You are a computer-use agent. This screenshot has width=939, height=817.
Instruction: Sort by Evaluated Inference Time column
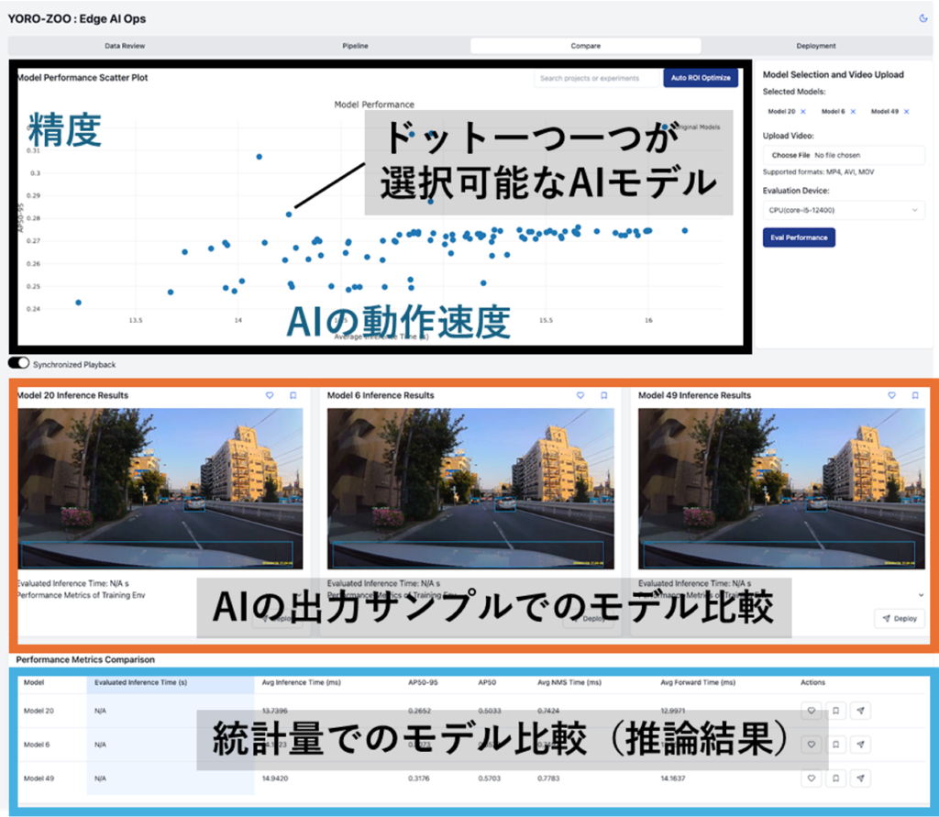pos(140,682)
